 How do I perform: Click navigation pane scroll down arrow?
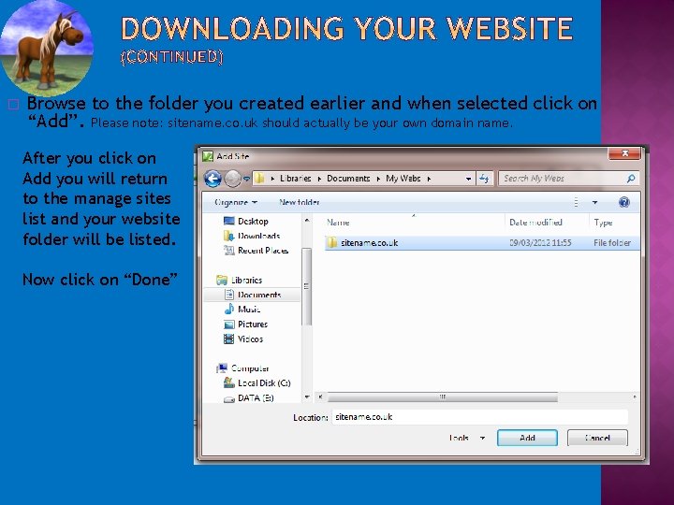click(x=307, y=397)
